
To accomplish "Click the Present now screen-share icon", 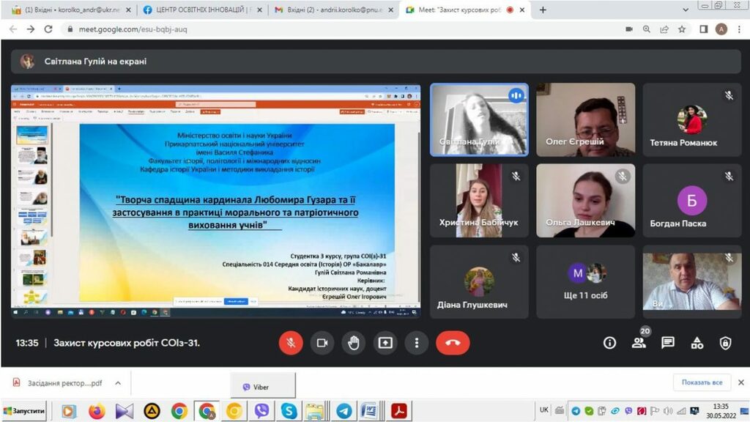I will coord(385,343).
